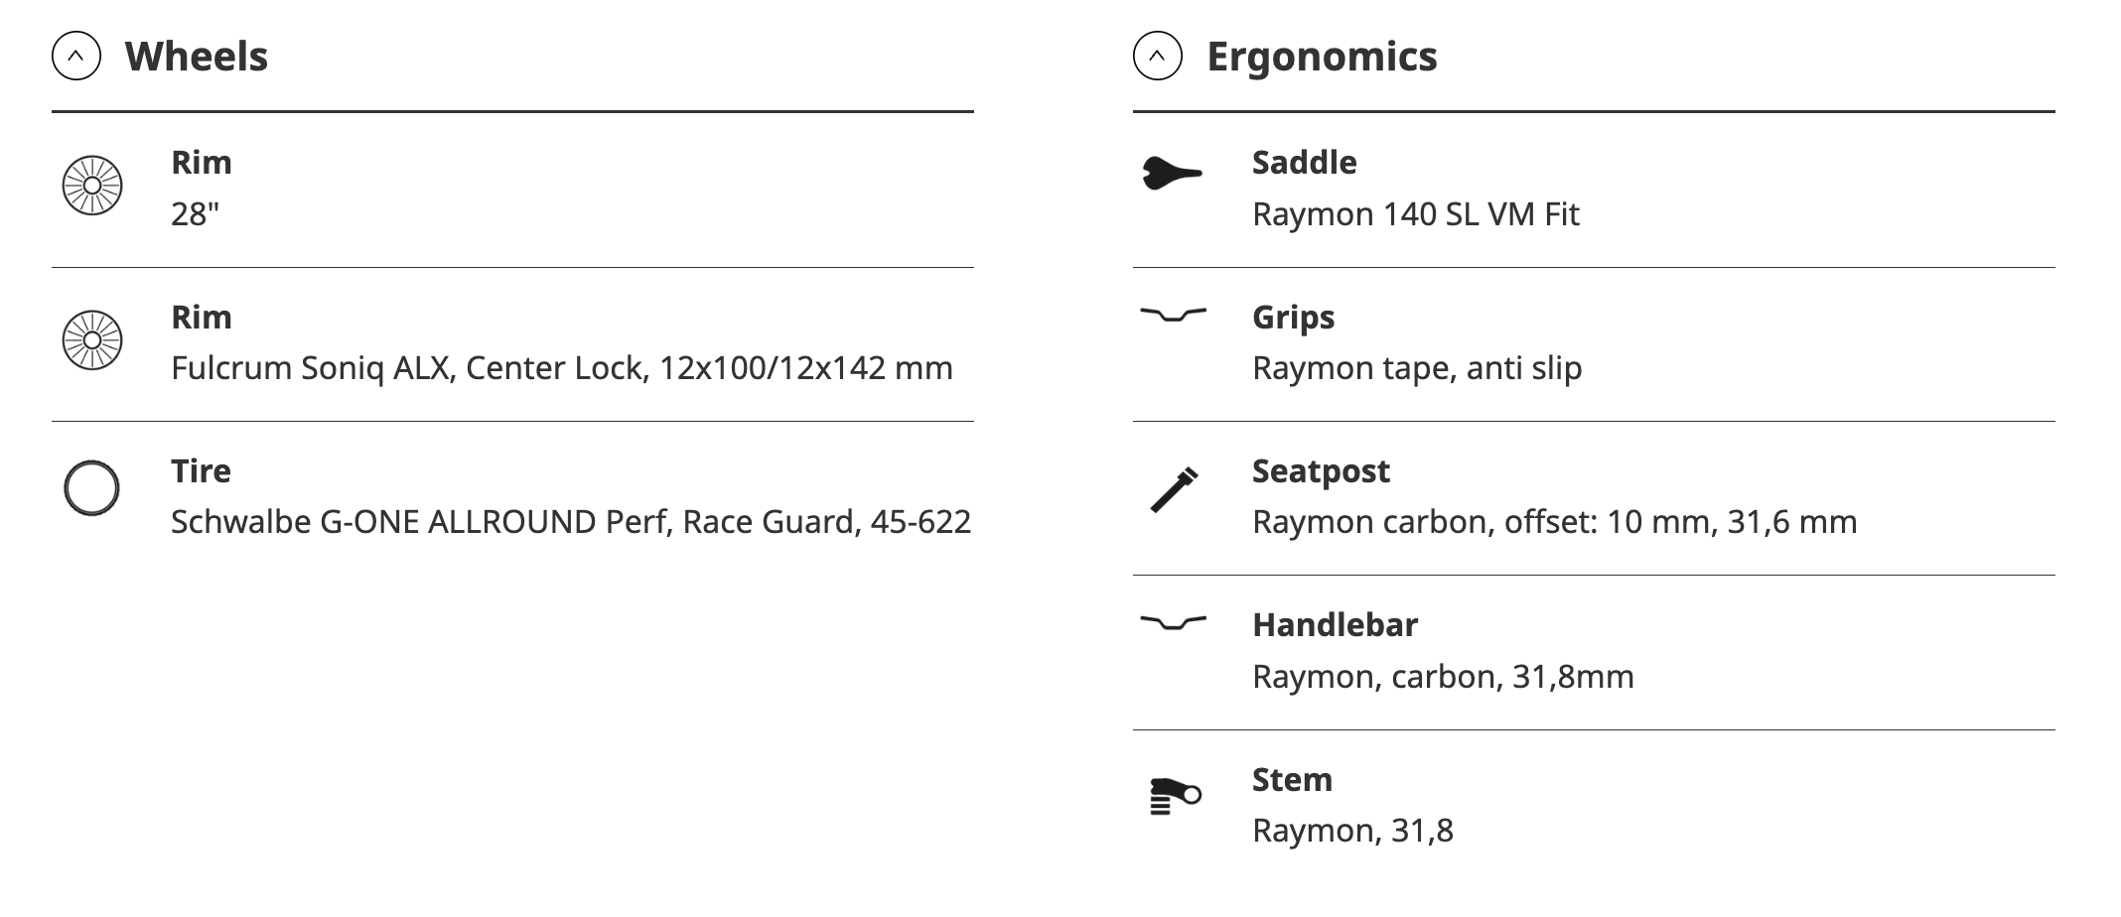Click the Fulcrum Soniq ALX rim description

[561, 368]
